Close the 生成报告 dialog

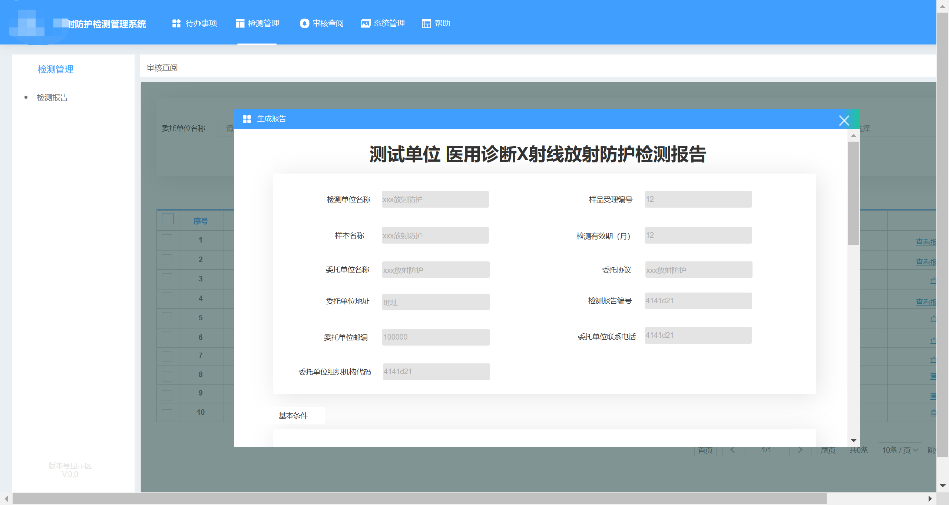point(844,120)
